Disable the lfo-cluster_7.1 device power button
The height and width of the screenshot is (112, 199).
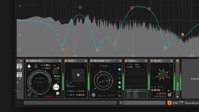coord(92,61)
